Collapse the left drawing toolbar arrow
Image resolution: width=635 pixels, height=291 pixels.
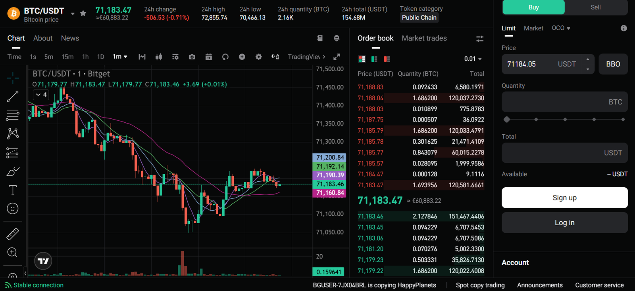(25, 273)
